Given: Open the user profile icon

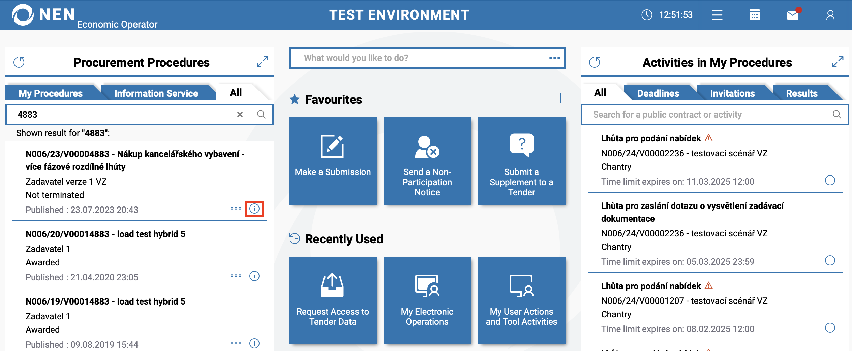Looking at the screenshot, I should [830, 15].
